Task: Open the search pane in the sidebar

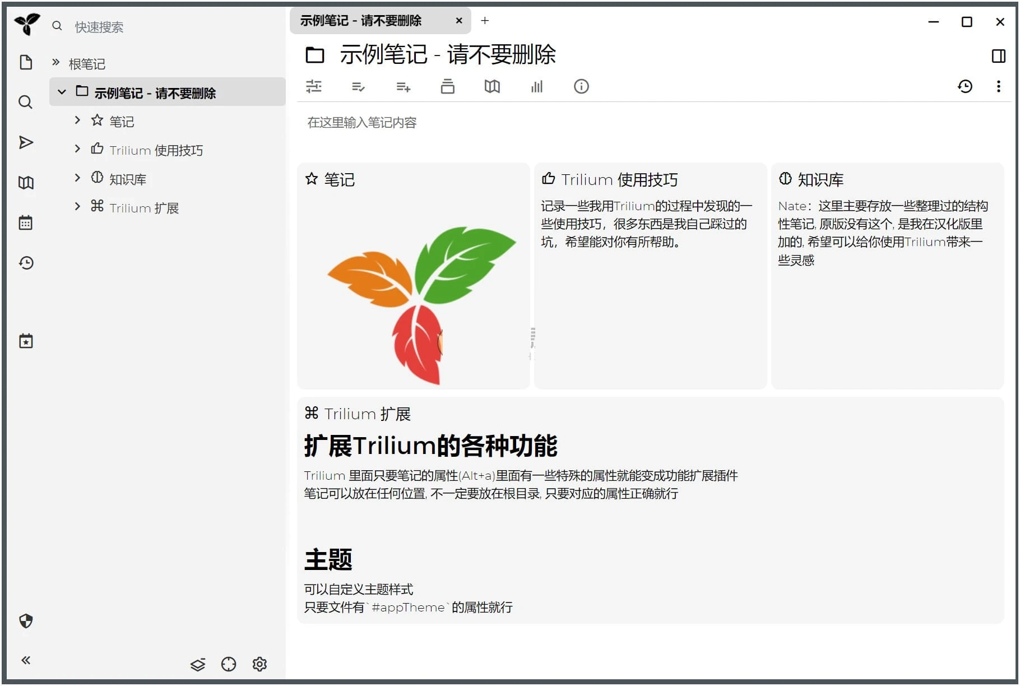Action: pyautogui.click(x=26, y=102)
